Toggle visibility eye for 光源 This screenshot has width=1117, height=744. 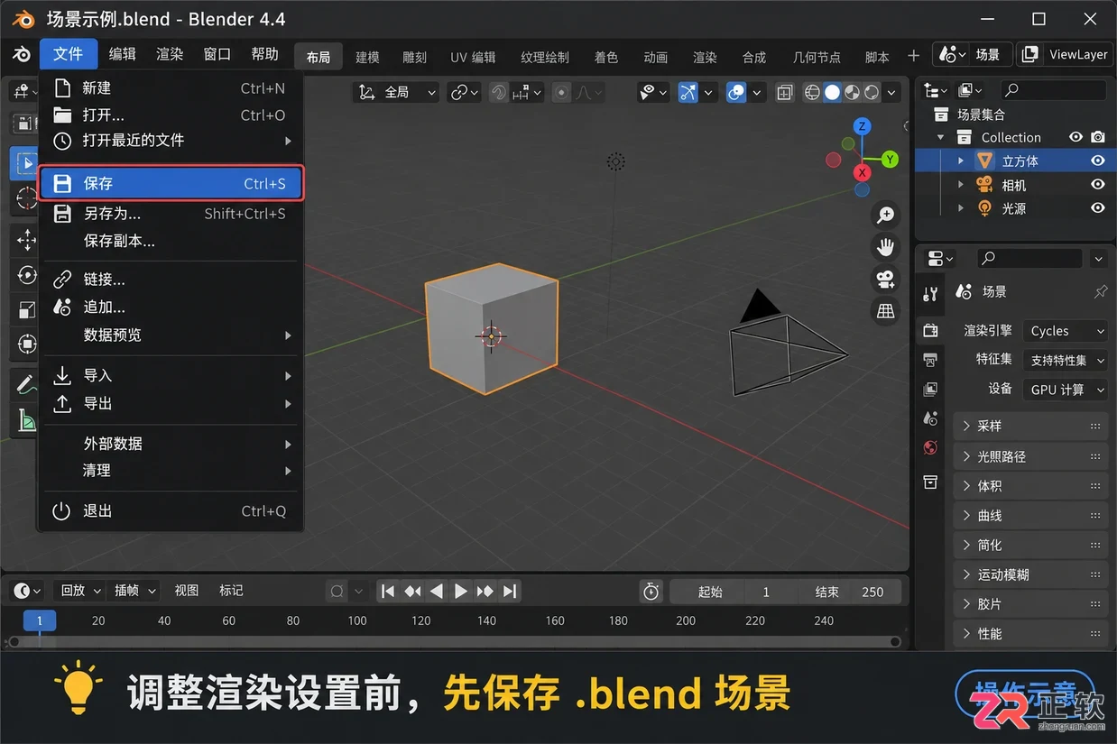click(1098, 208)
